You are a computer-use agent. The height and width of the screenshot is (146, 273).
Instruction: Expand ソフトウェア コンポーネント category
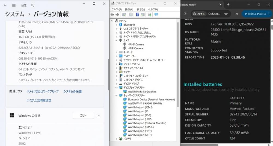[117, 76]
